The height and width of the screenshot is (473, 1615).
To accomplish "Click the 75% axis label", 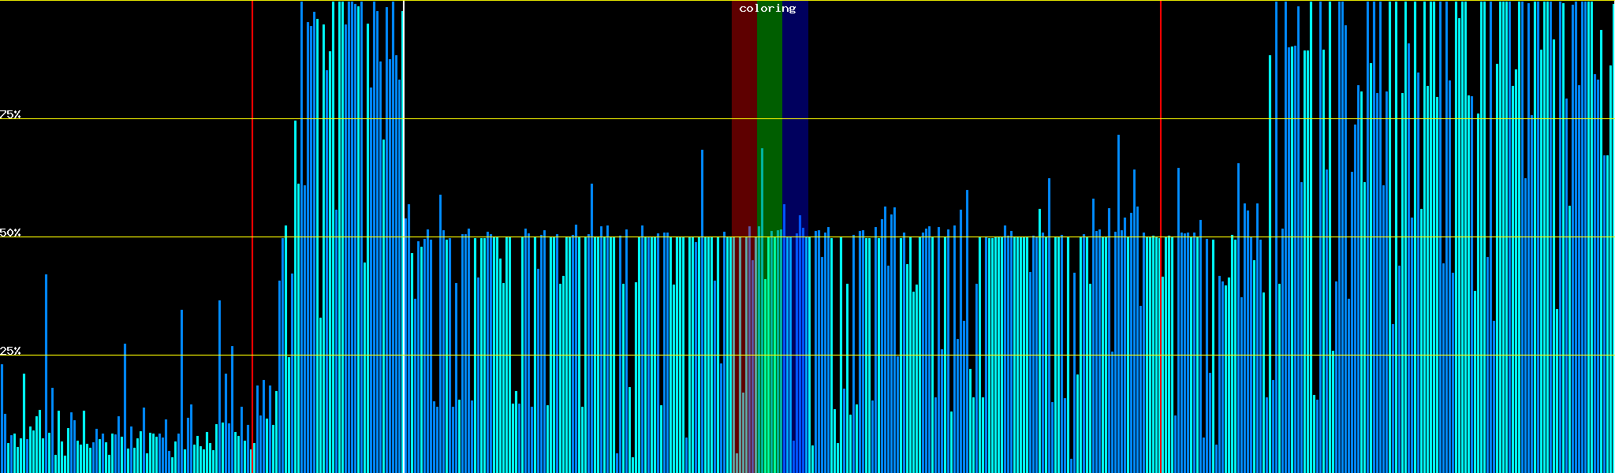I will click(10, 114).
